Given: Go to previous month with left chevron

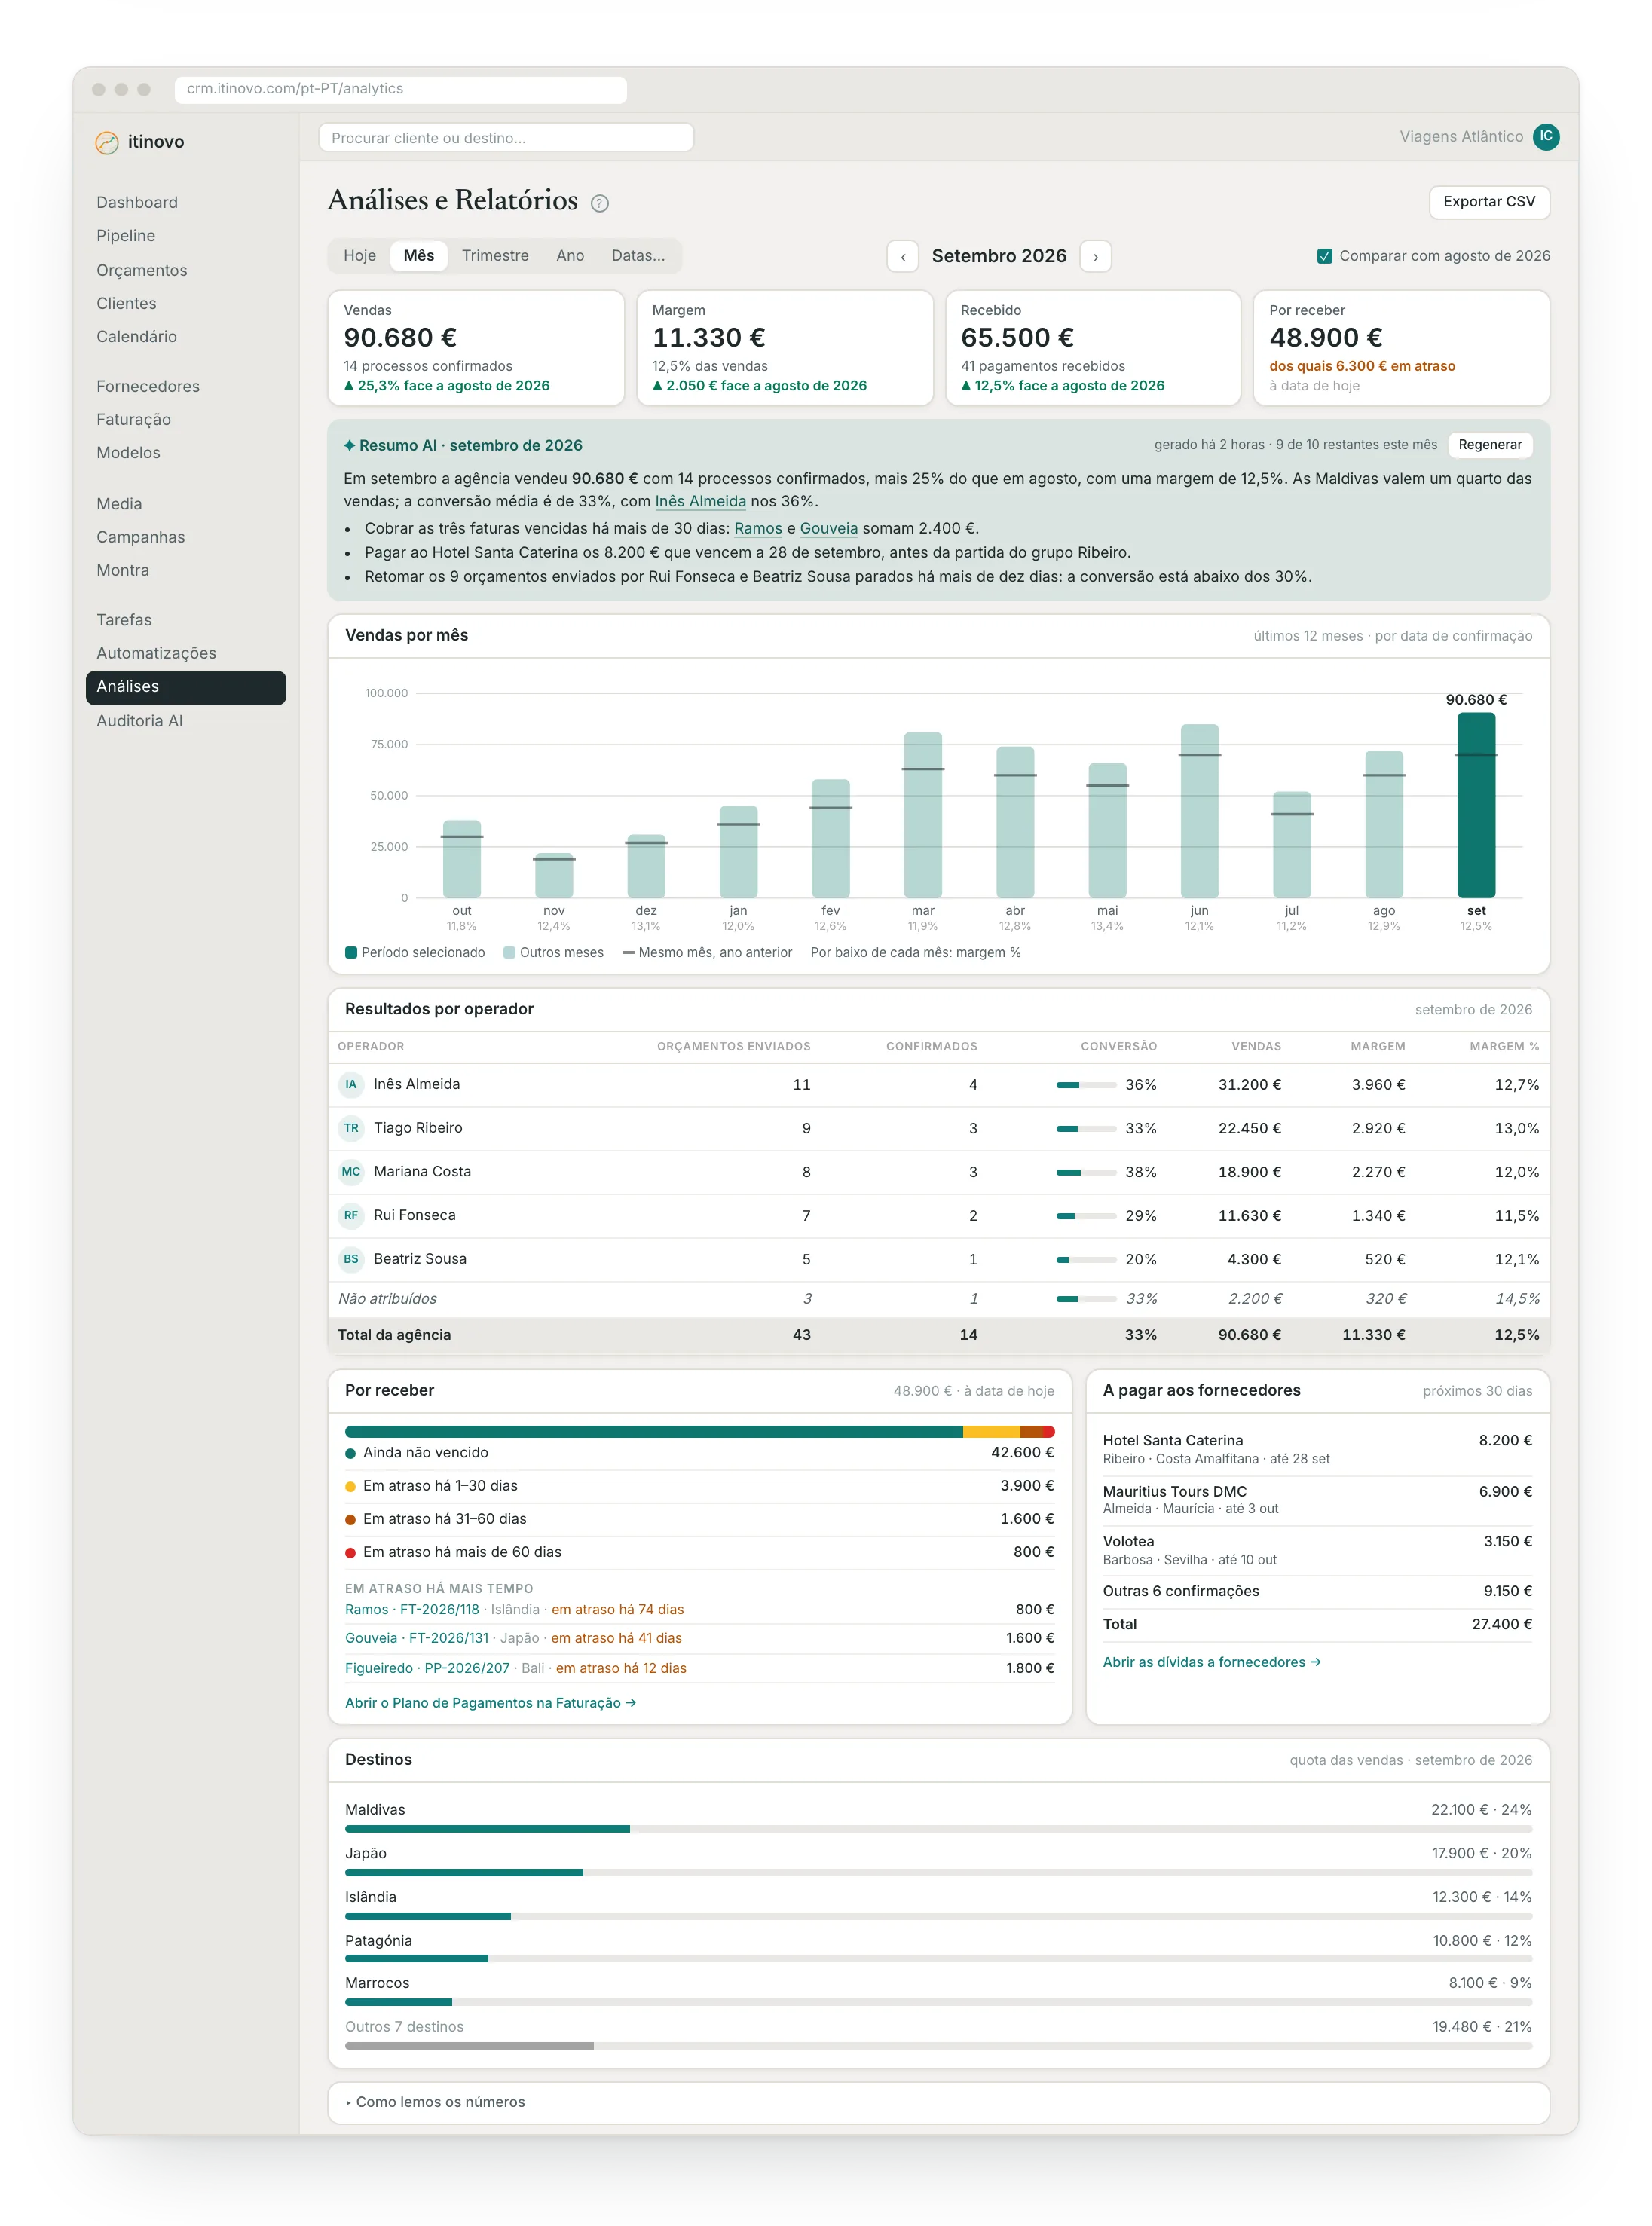Looking at the screenshot, I should [x=903, y=256].
